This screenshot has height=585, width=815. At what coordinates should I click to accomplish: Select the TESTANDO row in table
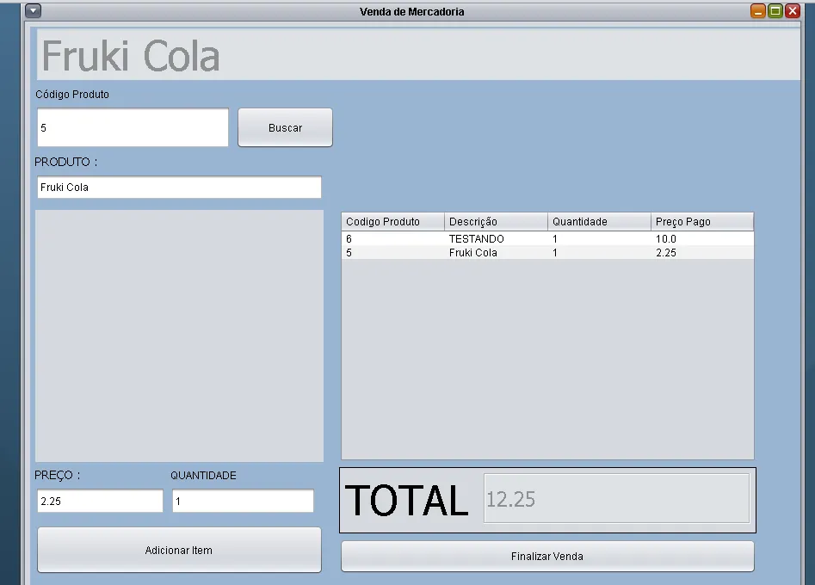[547, 239]
